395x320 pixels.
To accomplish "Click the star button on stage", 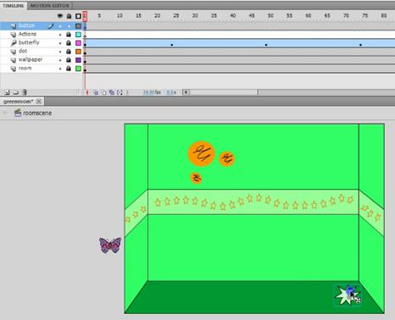I will pos(348,295).
